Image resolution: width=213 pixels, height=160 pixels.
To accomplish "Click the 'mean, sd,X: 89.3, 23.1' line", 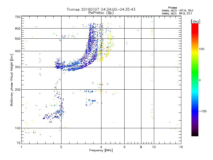I will coord(177,14).
